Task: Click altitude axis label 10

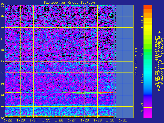Action: coord(2,5)
